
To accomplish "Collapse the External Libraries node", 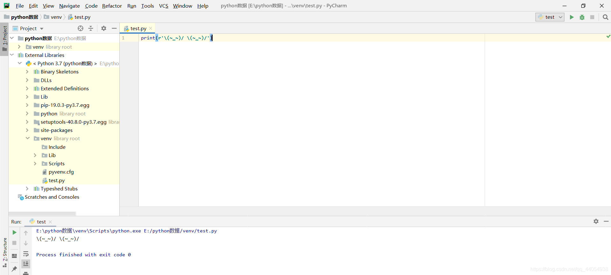I will (x=12, y=55).
